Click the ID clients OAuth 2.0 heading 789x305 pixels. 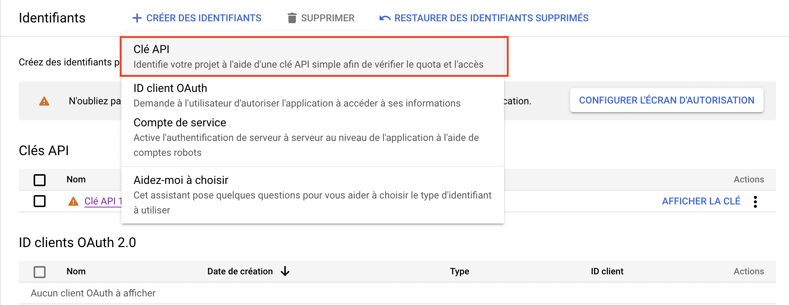click(77, 242)
